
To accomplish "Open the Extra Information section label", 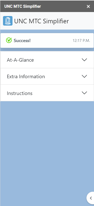I will 26,76.
